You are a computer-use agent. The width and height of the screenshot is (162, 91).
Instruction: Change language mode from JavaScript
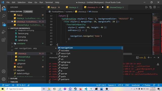coord(135,85)
